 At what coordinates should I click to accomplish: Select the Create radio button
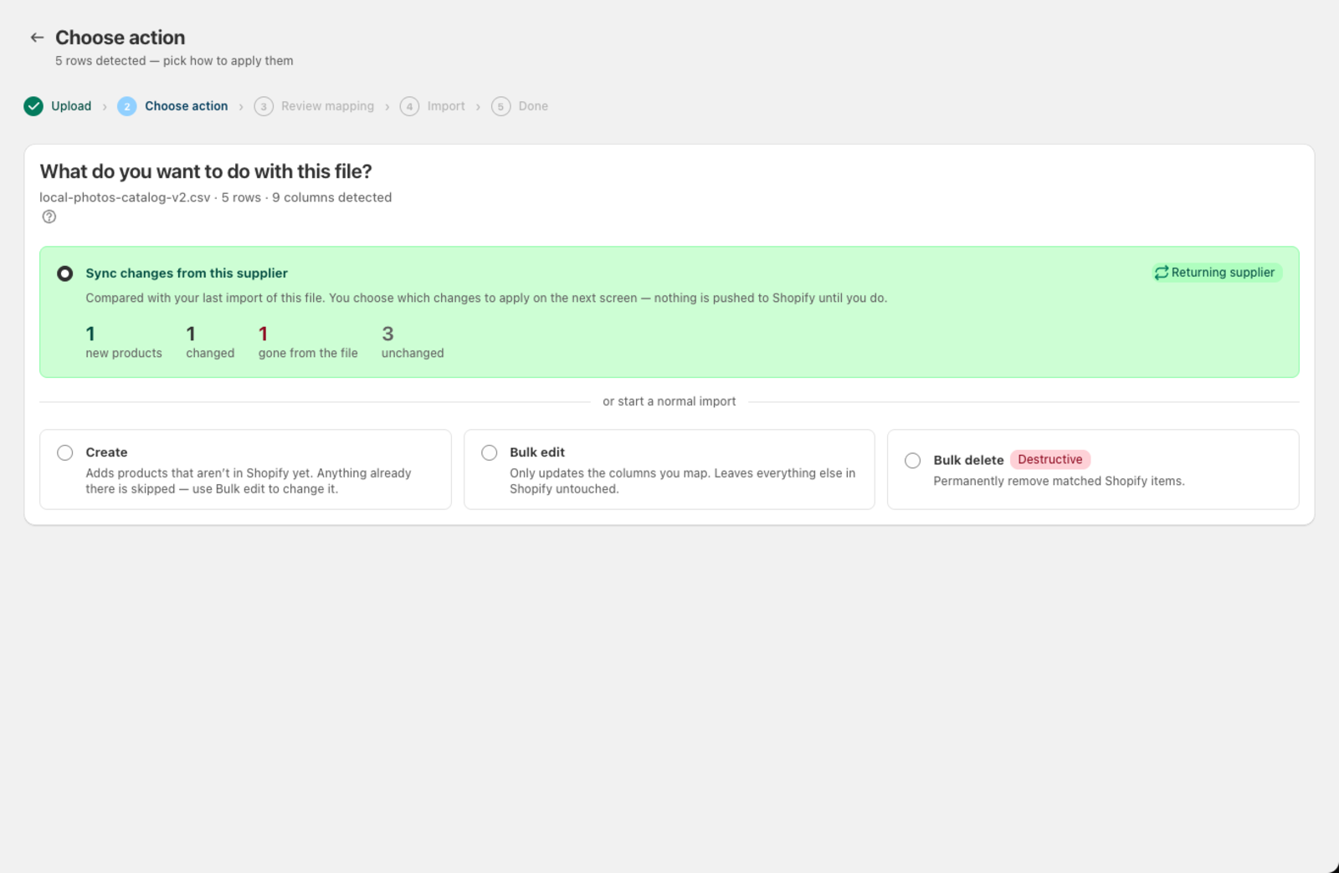coord(65,452)
